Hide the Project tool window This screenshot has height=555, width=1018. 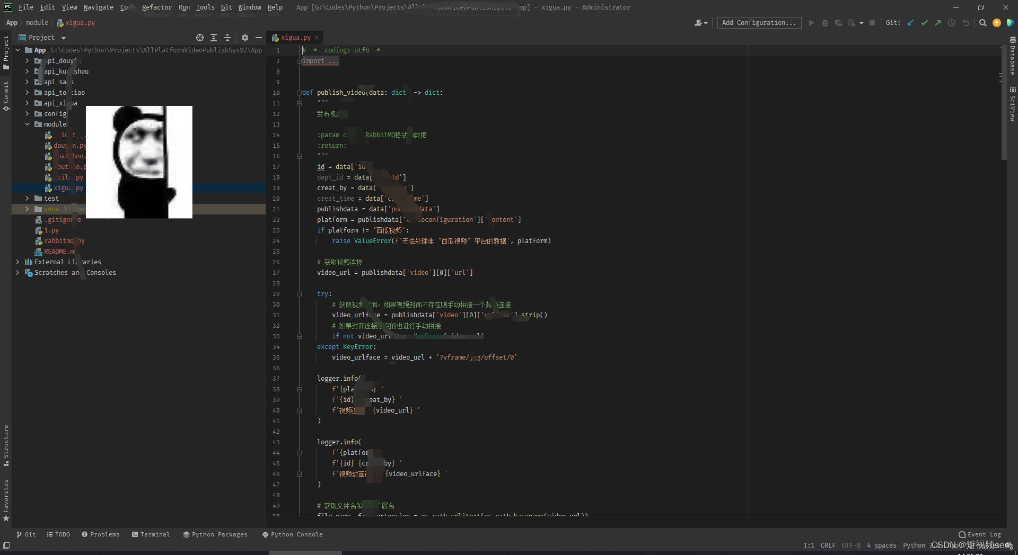258,38
